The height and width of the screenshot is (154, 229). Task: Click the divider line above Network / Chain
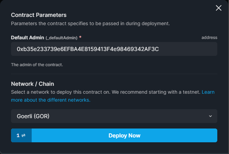coord(114,74)
